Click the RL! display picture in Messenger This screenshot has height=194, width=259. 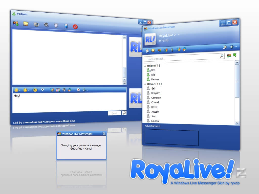coord(150,39)
